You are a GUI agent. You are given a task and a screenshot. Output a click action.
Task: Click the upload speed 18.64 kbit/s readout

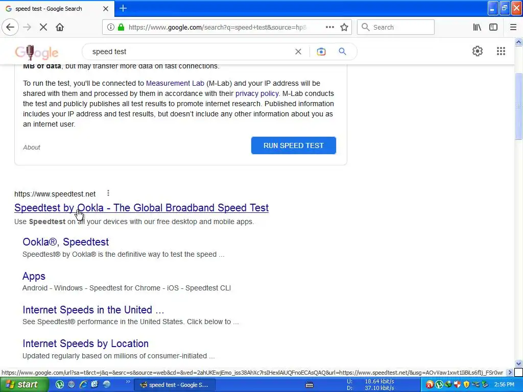379,381
